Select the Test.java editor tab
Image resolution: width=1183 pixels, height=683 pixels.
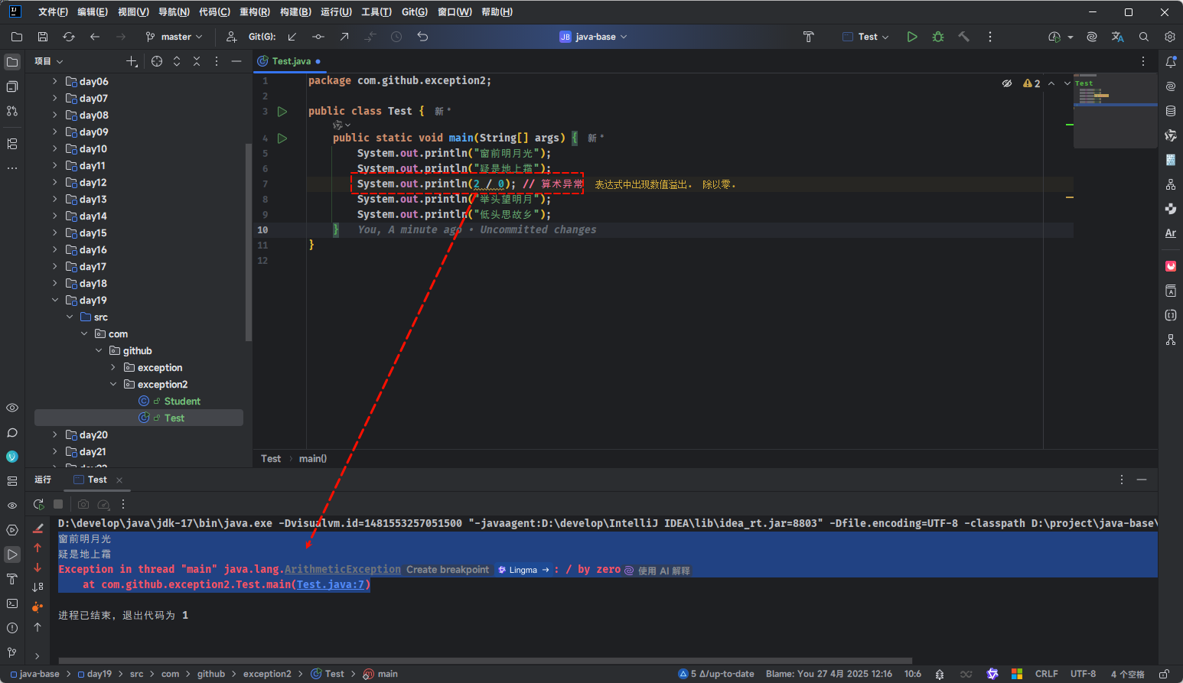(291, 61)
